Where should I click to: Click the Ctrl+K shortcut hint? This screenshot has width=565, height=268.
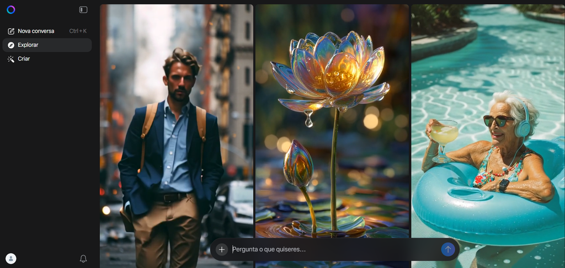tap(78, 31)
